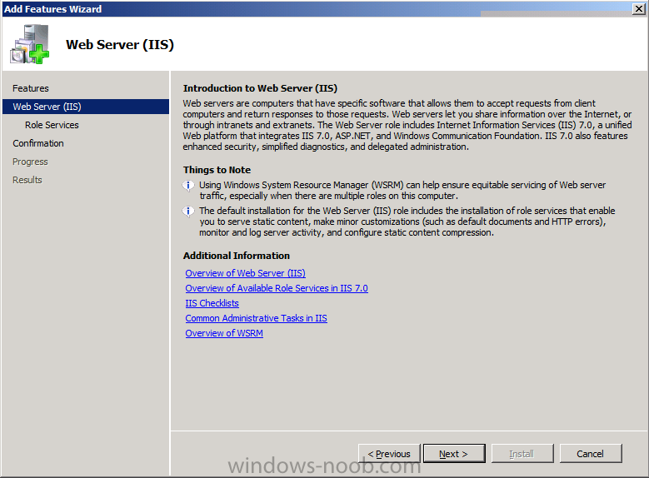
Task: Go to Confirmation step in sidebar
Action: tap(38, 143)
